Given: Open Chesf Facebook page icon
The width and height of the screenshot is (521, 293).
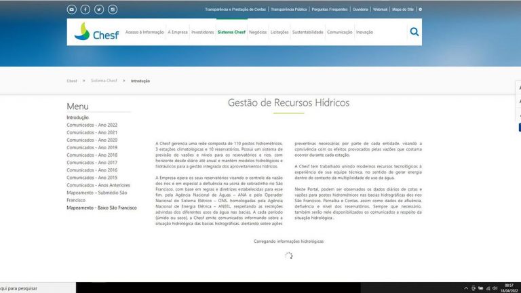Looking at the screenshot, I should tap(85, 9).
